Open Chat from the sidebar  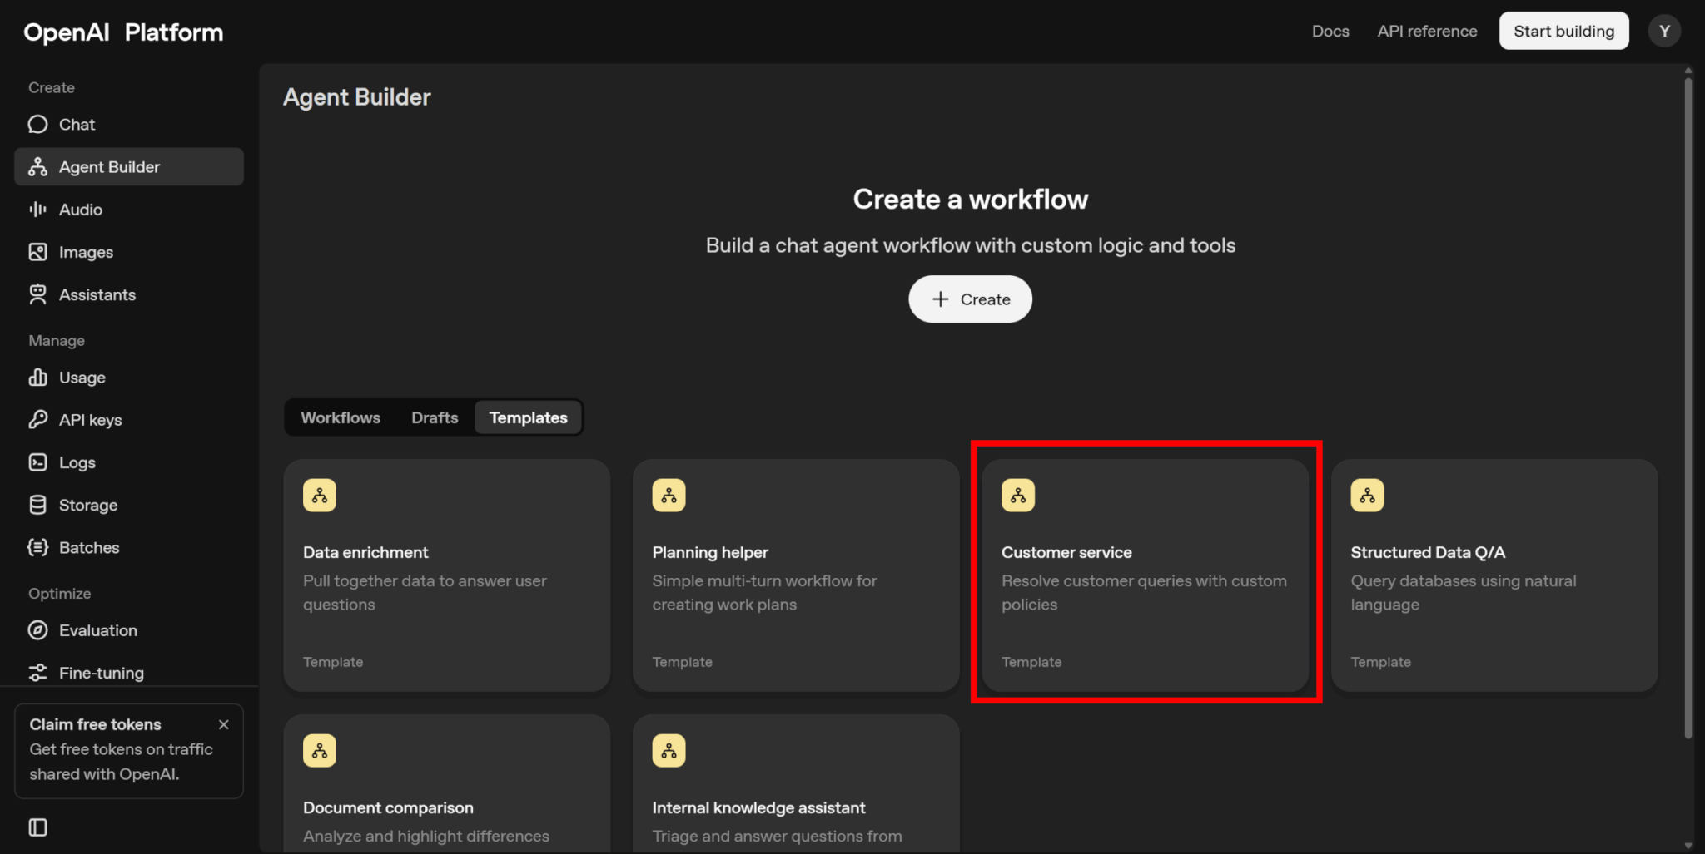77,125
